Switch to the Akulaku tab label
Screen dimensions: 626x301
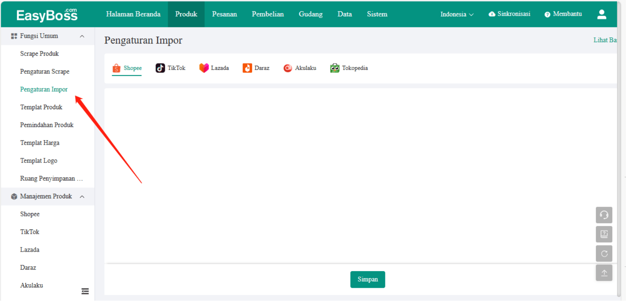(305, 68)
